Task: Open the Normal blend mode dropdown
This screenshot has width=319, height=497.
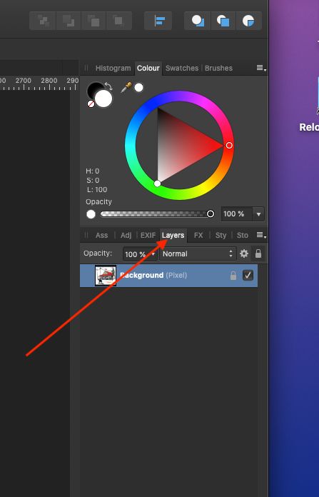Action: tap(198, 254)
